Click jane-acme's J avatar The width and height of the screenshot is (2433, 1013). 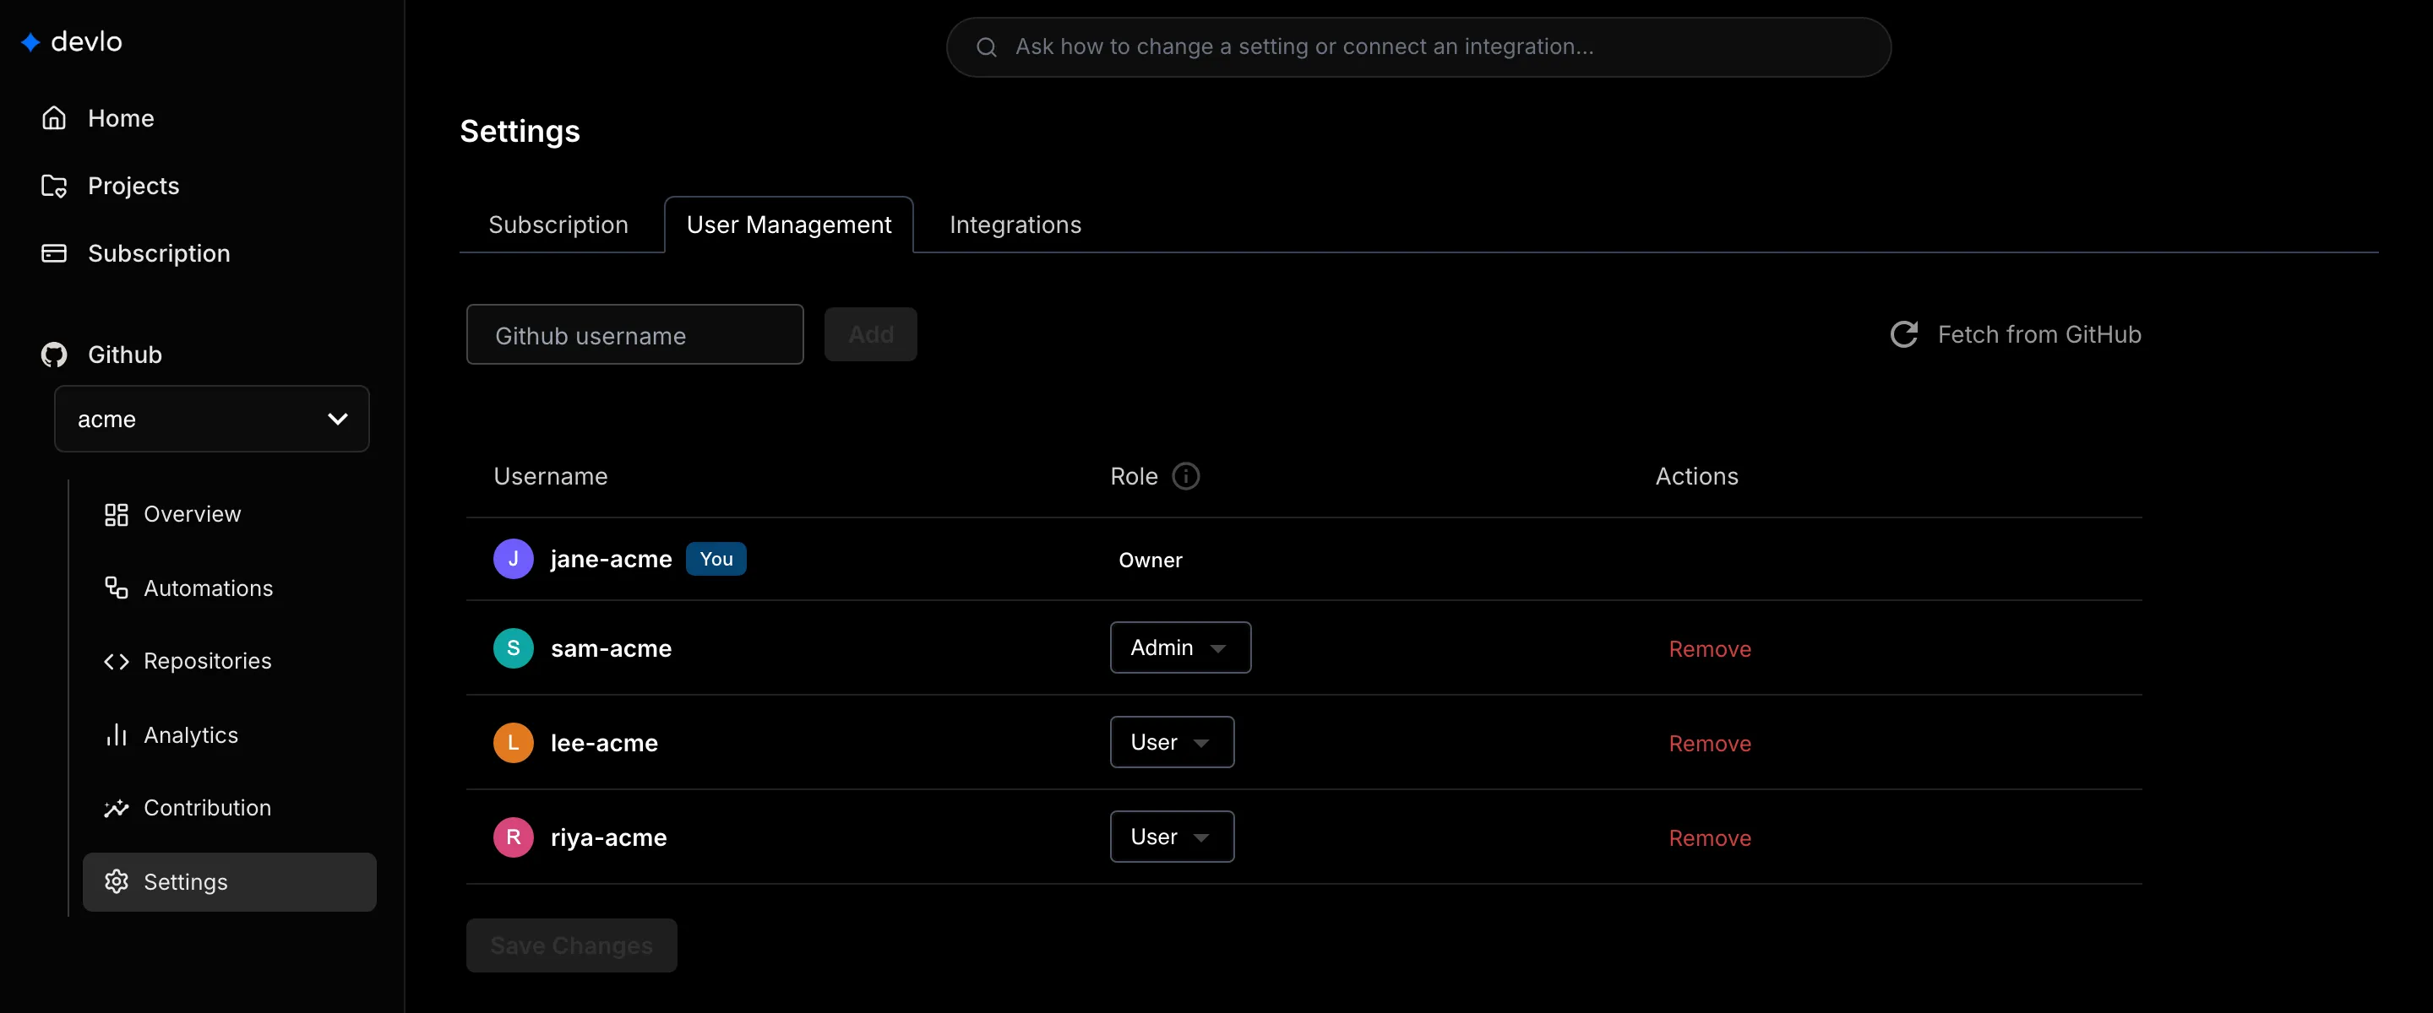click(513, 559)
